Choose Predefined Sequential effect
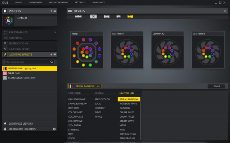 75,125
